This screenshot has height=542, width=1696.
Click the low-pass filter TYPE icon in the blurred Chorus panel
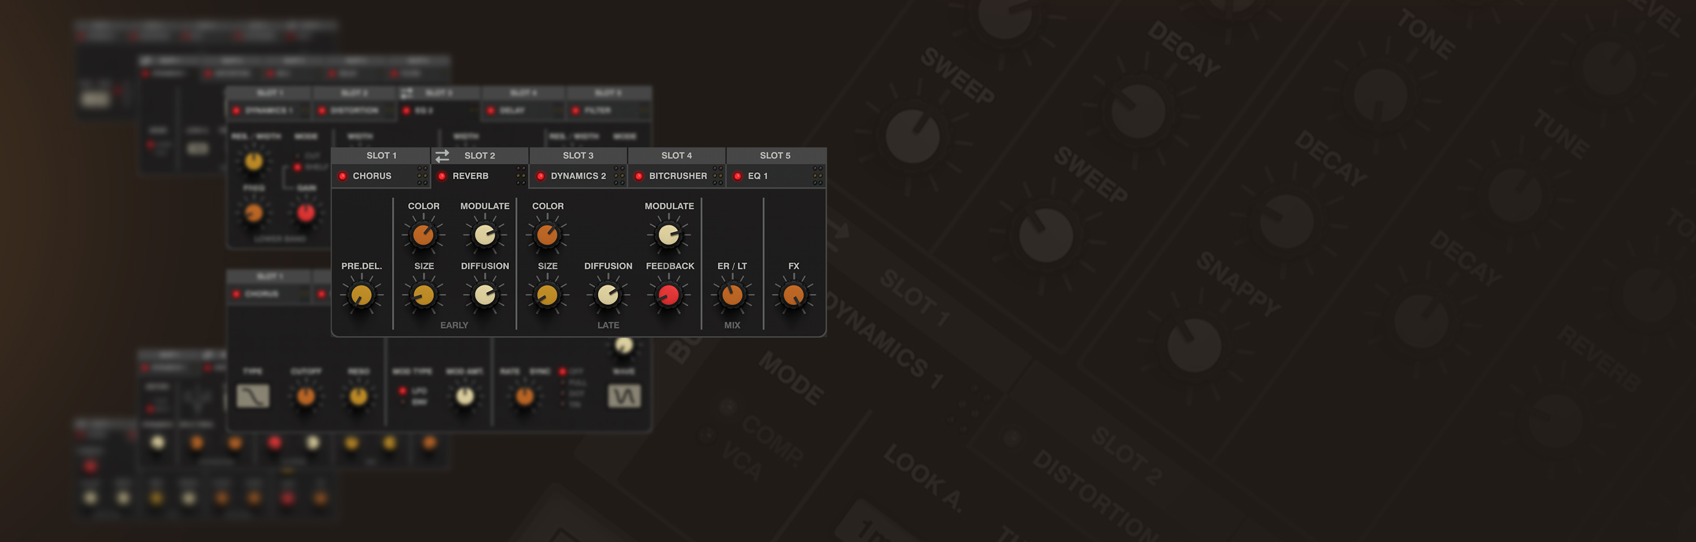[x=253, y=396]
